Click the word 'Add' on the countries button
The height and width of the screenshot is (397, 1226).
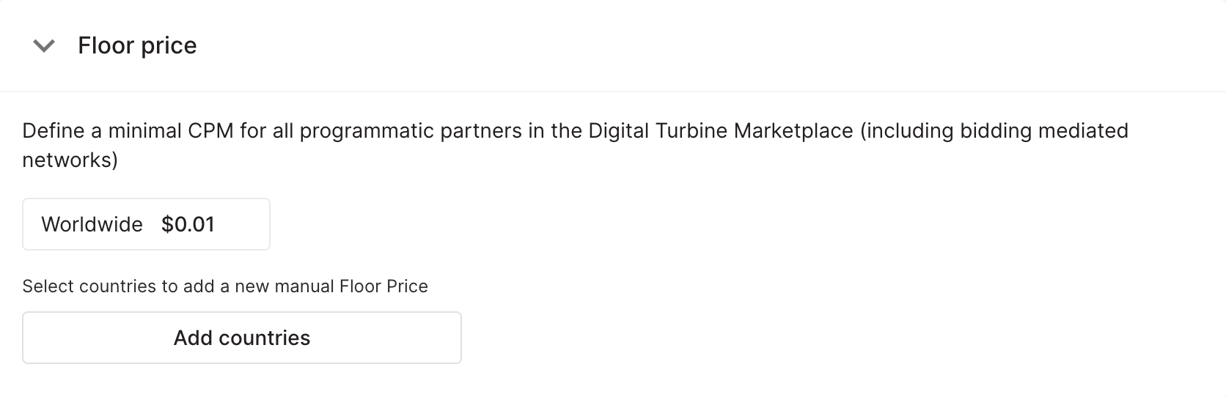tap(193, 338)
